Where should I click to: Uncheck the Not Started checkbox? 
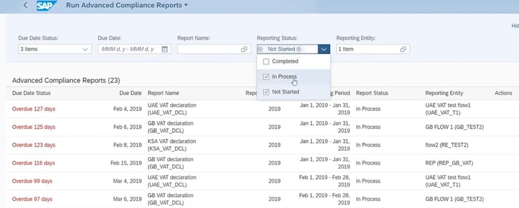pyautogui.click(x=266, y=92)
